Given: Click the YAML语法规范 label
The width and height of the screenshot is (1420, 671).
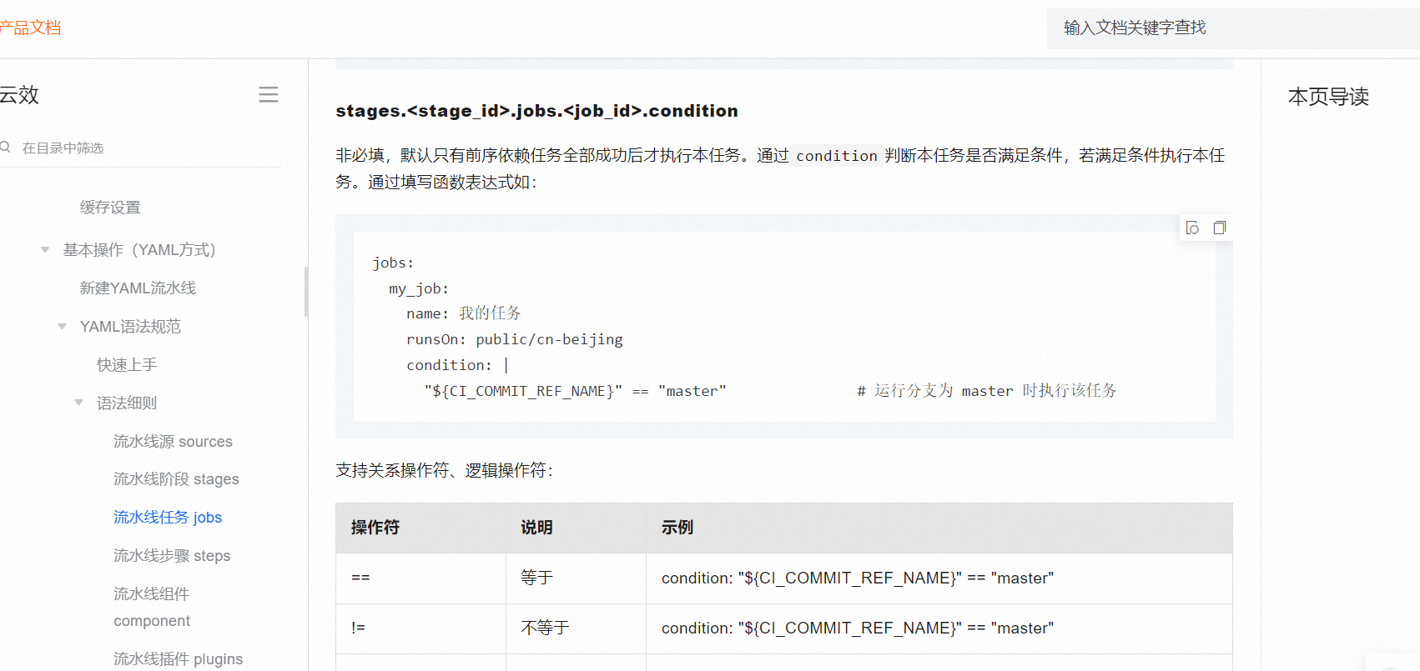Looking at the screenshot, I should pyautogui.click(x=130, y=327).
